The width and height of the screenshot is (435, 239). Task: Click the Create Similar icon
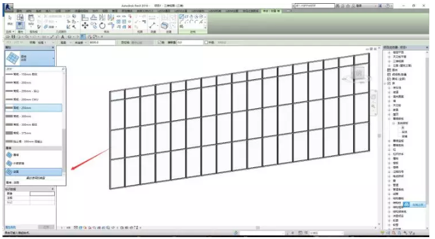point(165,26)
